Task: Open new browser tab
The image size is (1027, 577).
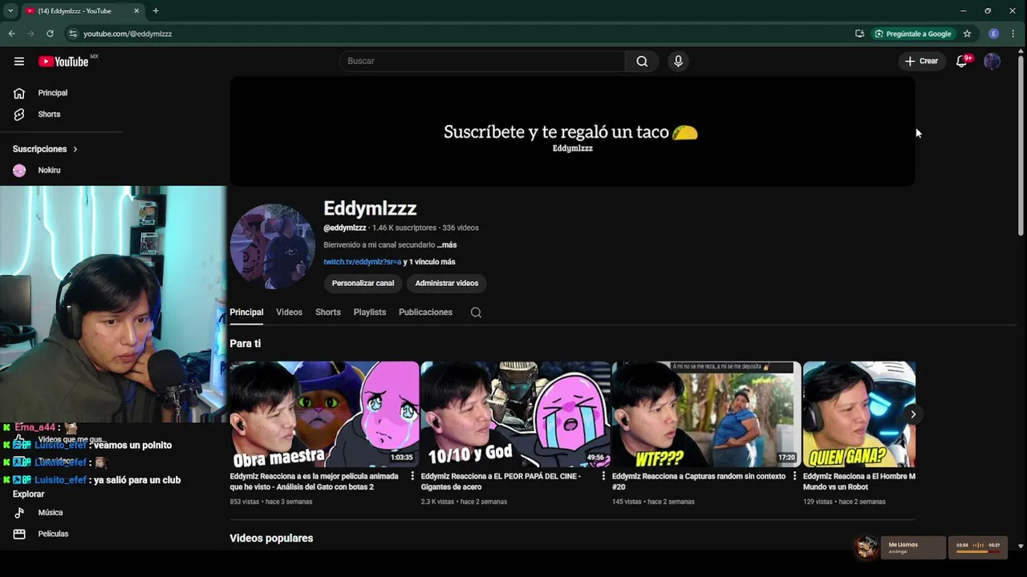Action: click(x=156, y=10)
